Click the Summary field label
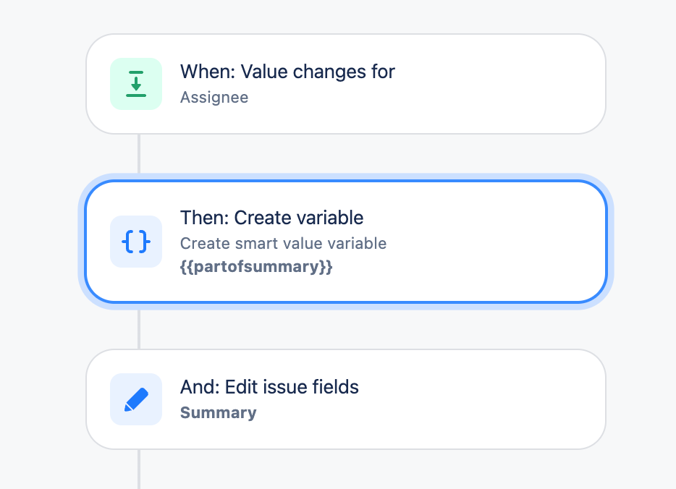This screenshot has width=676, height=489. coord(218,413)
